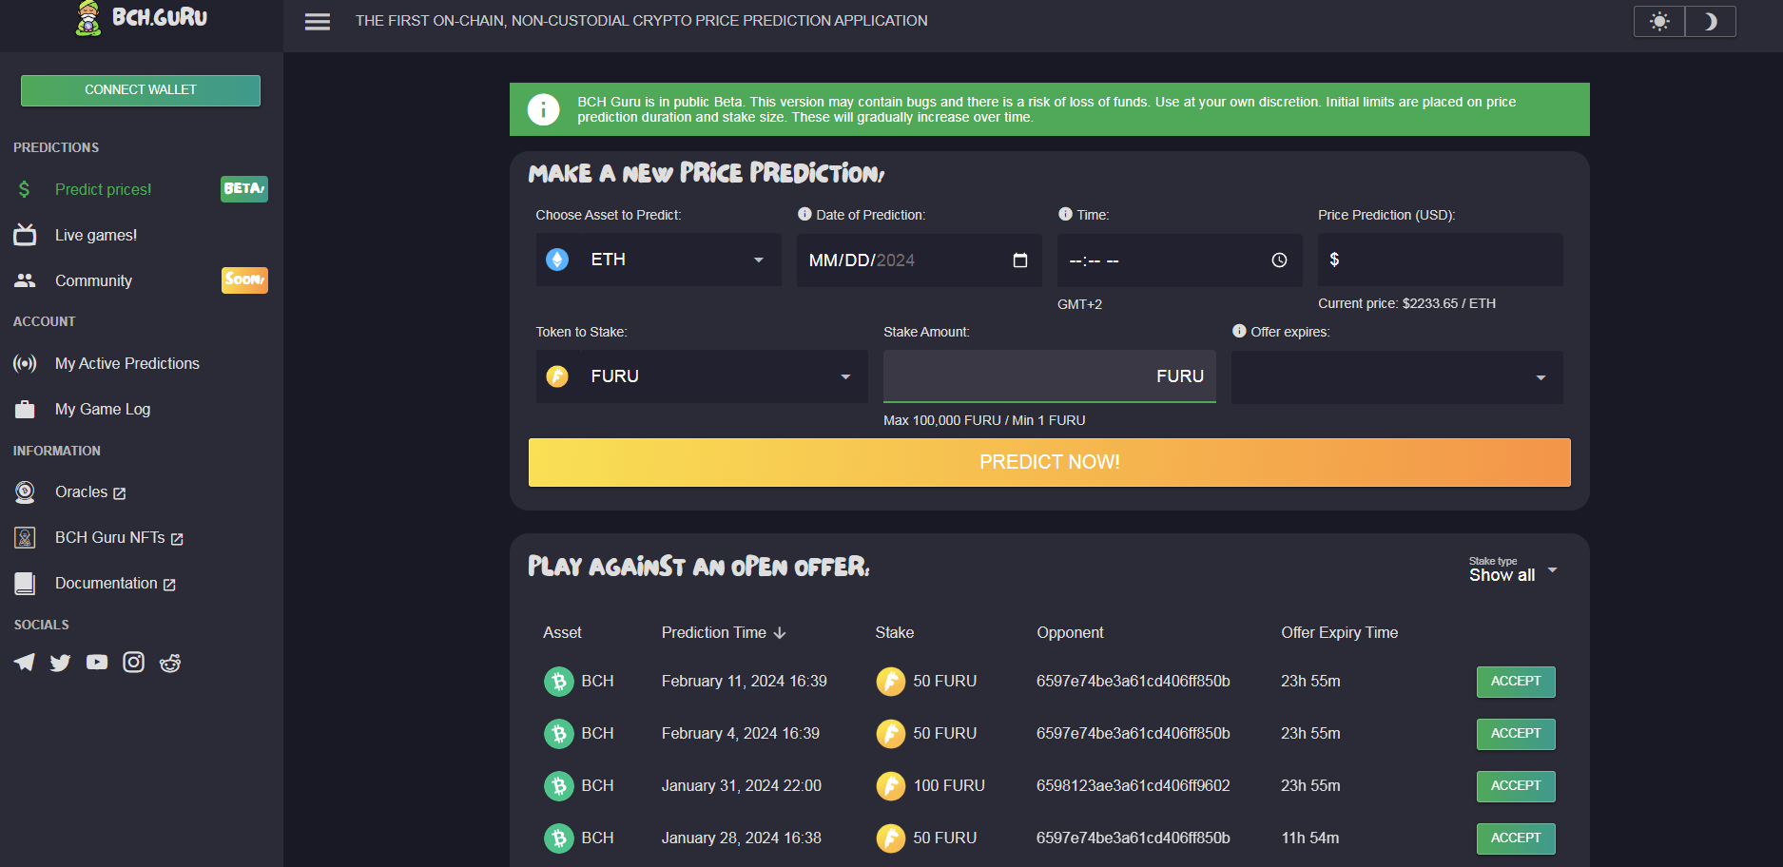
Task: Click the Documentation book icon
Action: click(x=25, y=583)
